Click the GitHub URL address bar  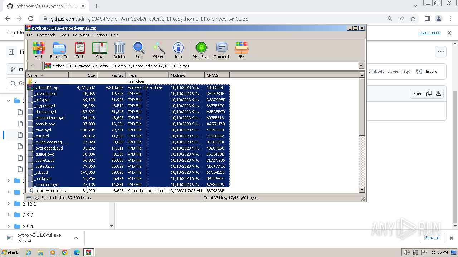pos(149,19)
